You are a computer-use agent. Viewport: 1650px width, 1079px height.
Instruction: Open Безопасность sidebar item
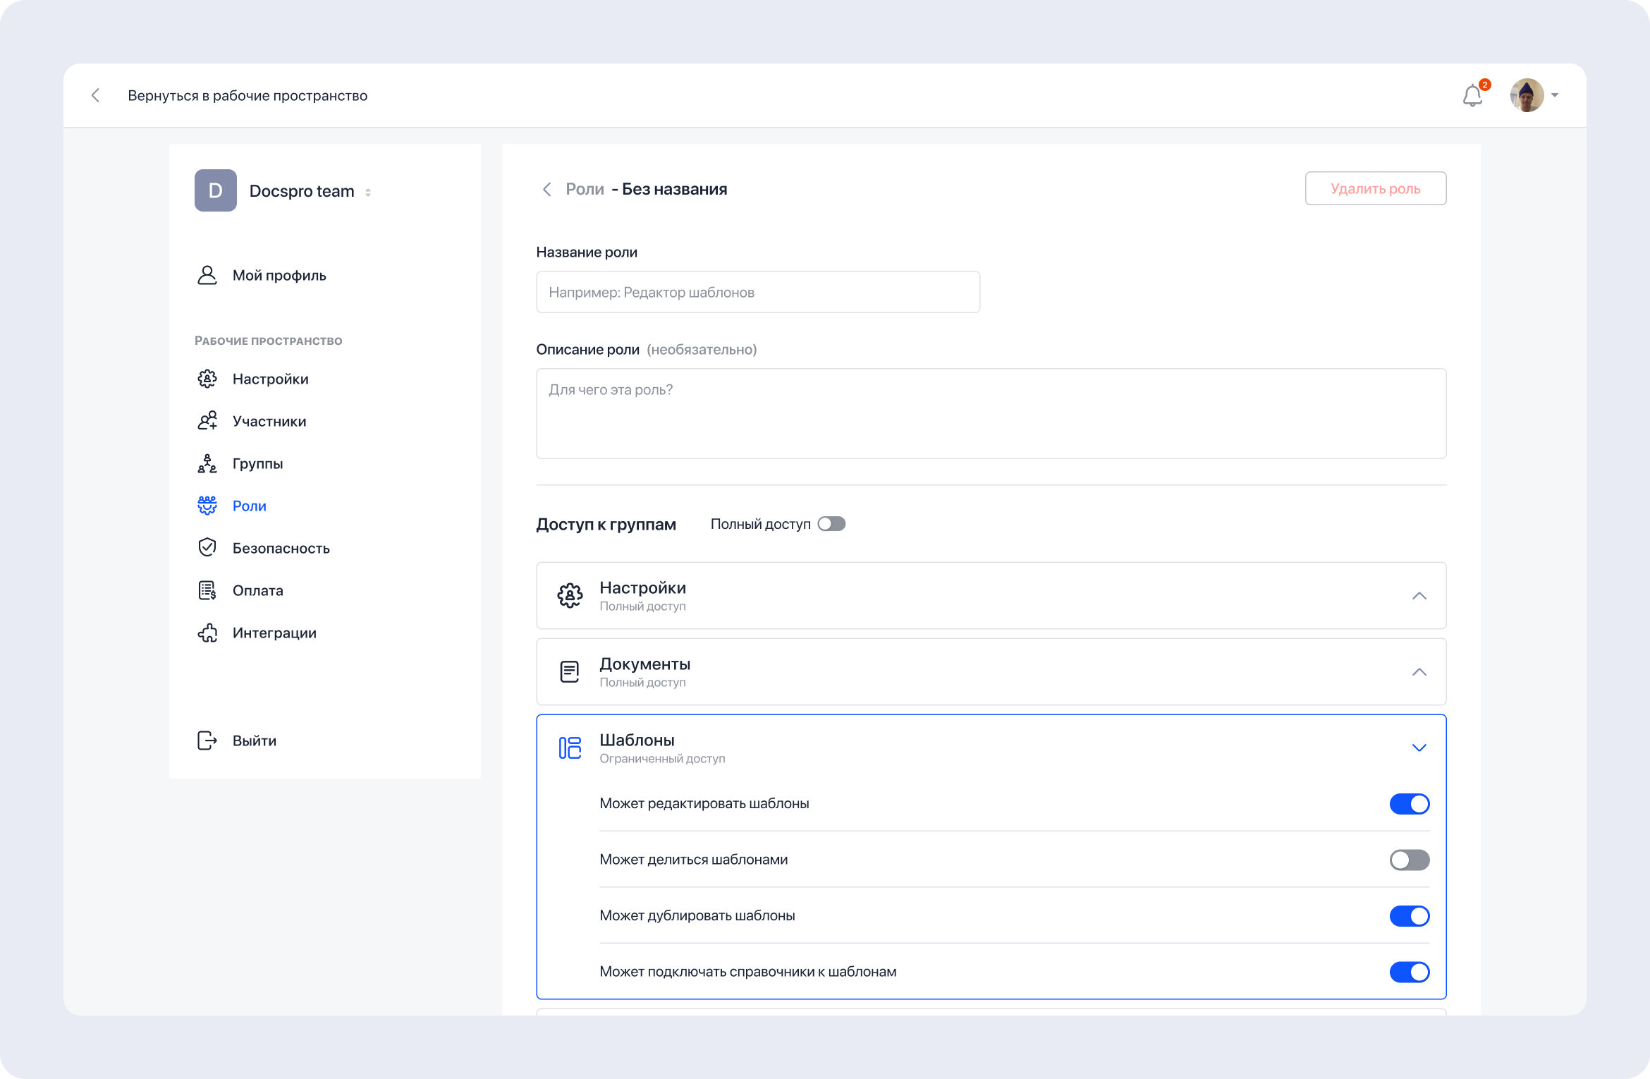(281, 548)
